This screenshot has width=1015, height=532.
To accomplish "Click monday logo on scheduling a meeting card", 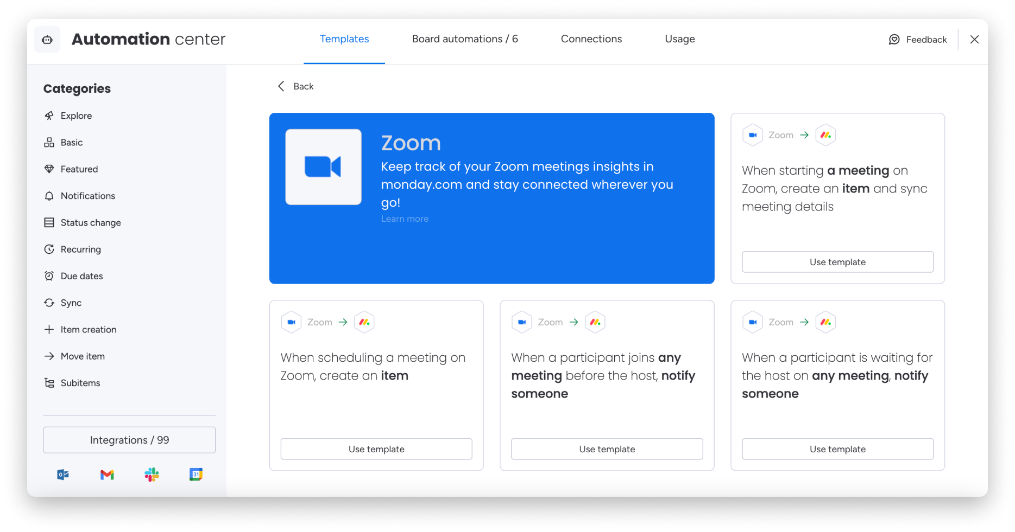I will (x=364, y=322).
